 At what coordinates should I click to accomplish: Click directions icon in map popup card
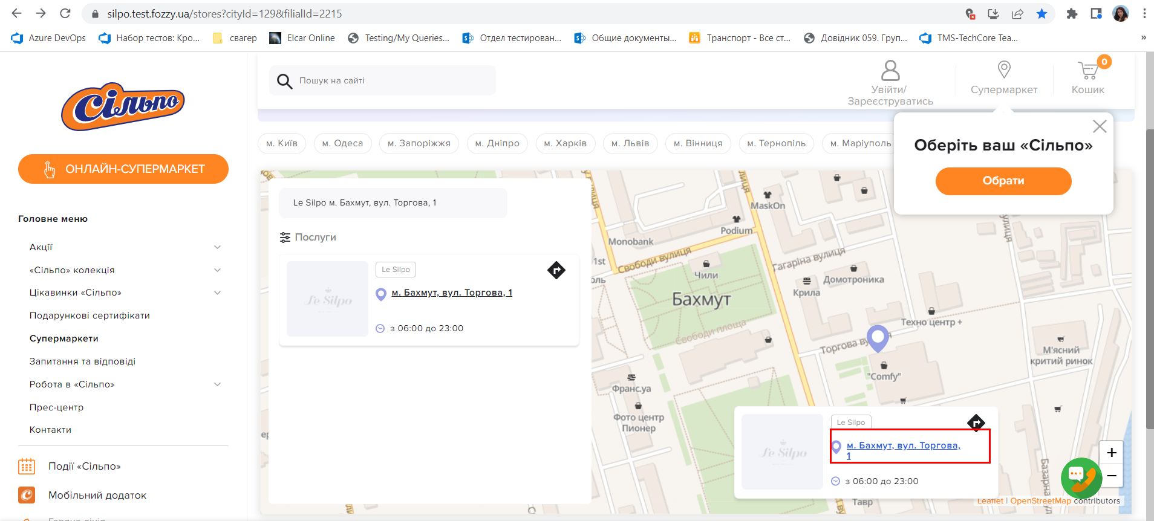pyautogui.click(x=976, y=422)
